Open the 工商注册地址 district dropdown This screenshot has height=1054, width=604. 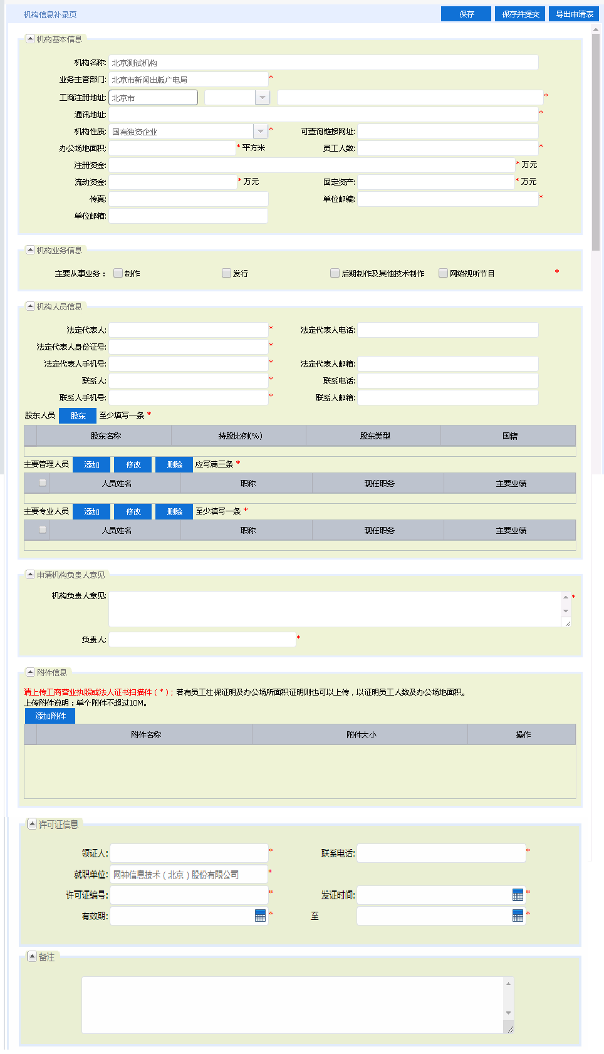pyautogui.click(x=263, y=97)
